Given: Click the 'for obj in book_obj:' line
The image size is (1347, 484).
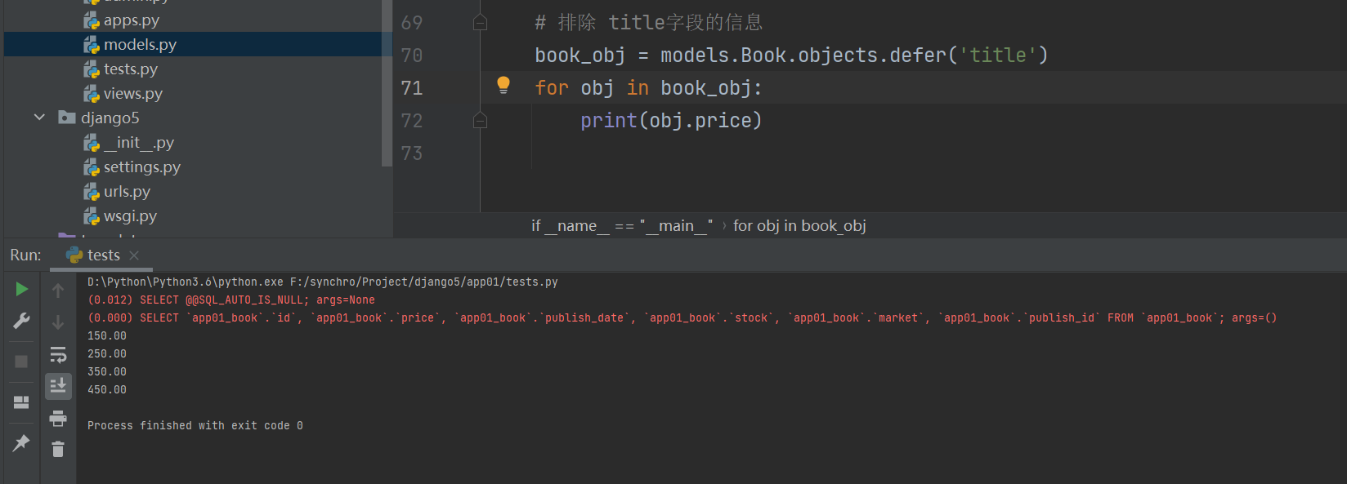Looking at the screenshot, I should click(x=649, y=88).
